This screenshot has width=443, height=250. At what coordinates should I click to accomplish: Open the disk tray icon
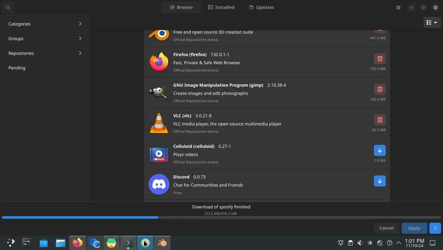point(380,243)
